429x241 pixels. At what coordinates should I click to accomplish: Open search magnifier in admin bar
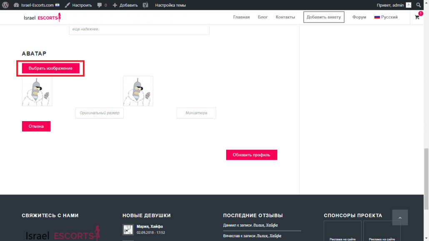click(x=419, y=5)
